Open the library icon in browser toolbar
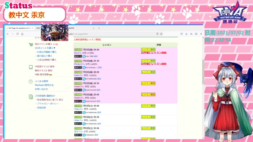 click(x=191, y=34)
